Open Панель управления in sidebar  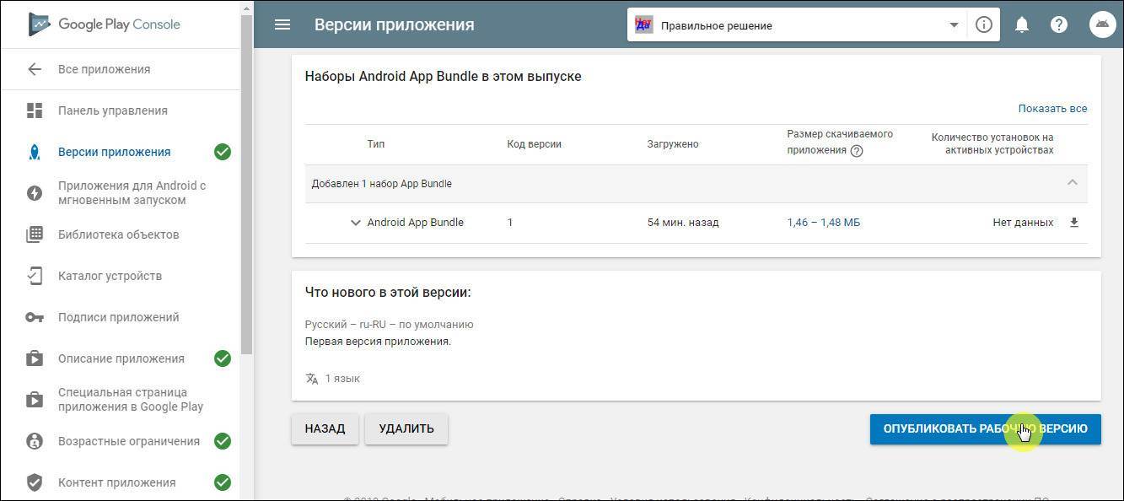[x=112, y=110]
